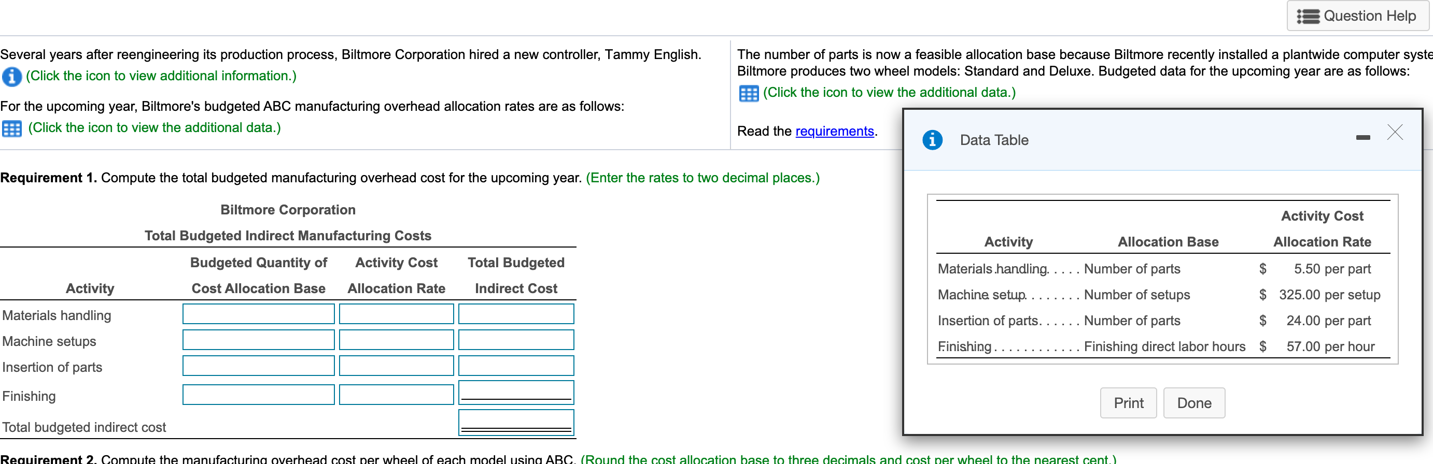Click 'Activity' column header in Data Table
The height and width of the screenshot is (464, 1433).
1008,242
